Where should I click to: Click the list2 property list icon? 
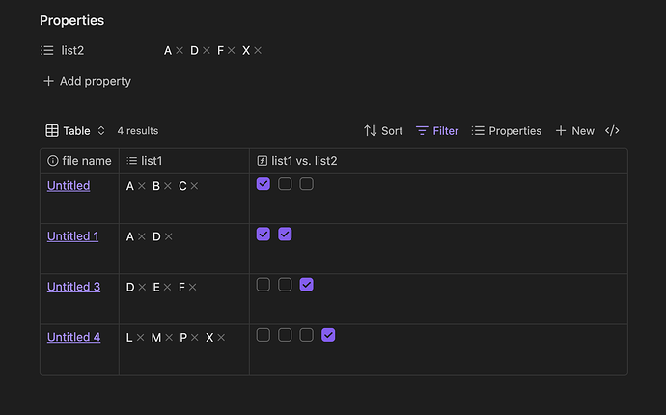click(47, 51)
